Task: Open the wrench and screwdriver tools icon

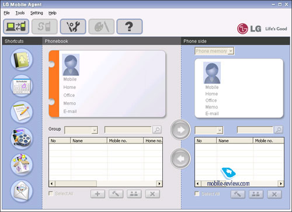Action: point(73,26)
